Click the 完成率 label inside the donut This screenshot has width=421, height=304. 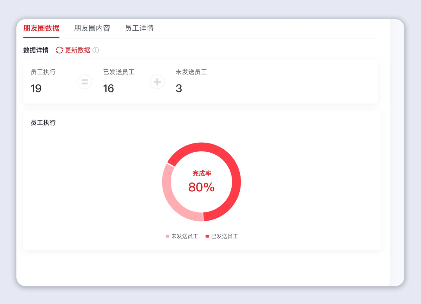(x=202, y=173)
